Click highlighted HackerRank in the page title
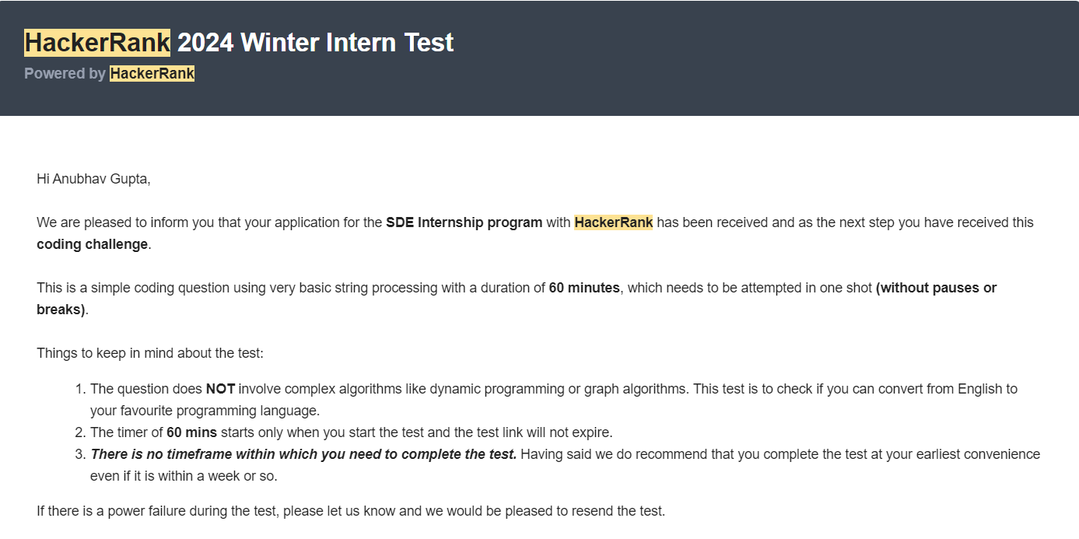 pos(97,42)
